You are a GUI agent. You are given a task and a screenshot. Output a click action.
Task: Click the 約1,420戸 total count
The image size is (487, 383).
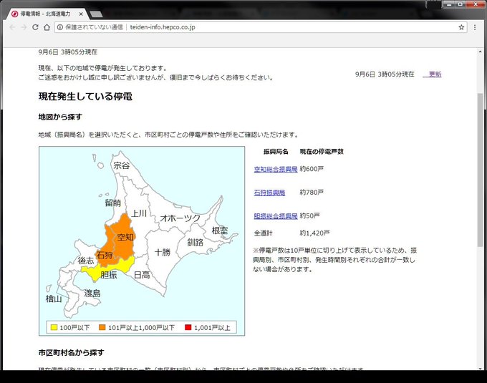pos(314,233)
